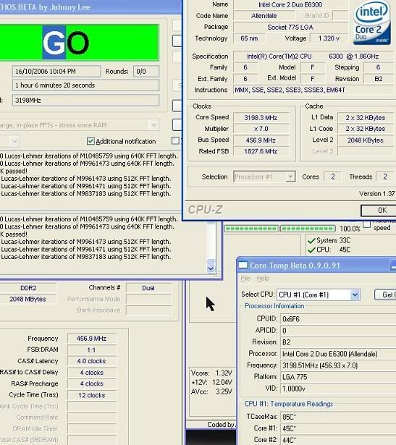This screenshot has width=396, height=445.
Task: Click the L1 Data value '2 x 32 KBytes'
Action: [366, 117]
